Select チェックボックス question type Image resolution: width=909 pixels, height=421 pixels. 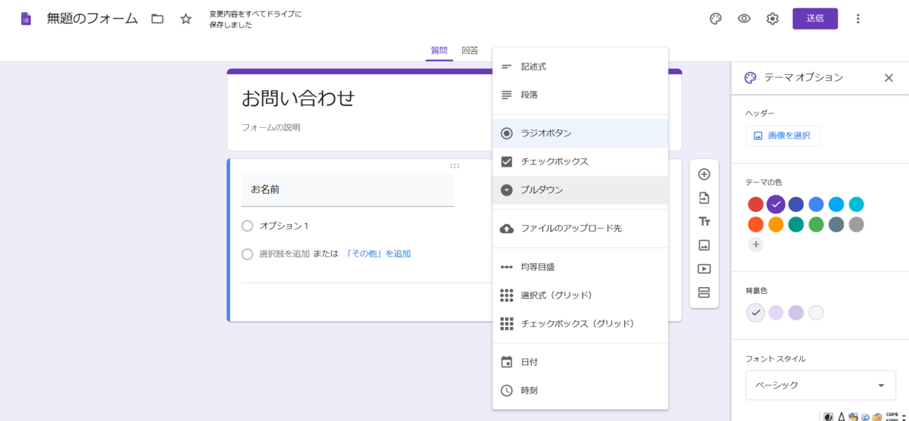tap(580, 161)
